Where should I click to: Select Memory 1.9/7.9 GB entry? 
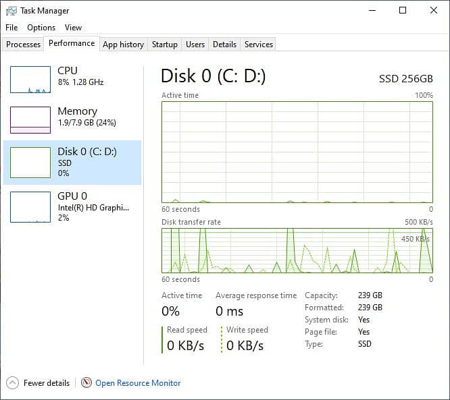72,119
